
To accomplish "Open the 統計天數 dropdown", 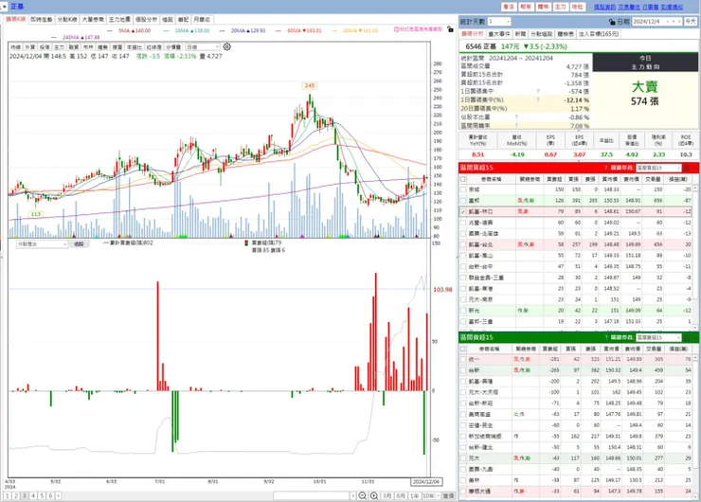I will tap(499, 22).
